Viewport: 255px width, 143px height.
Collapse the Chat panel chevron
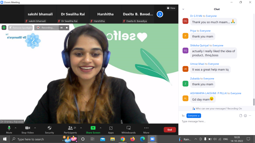[x=183, y=9]
